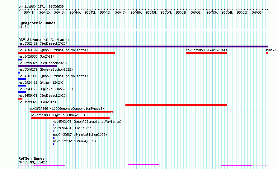Click the small blue nsv5405687 marker
The image size is (277, 169).
coord(54,138)
